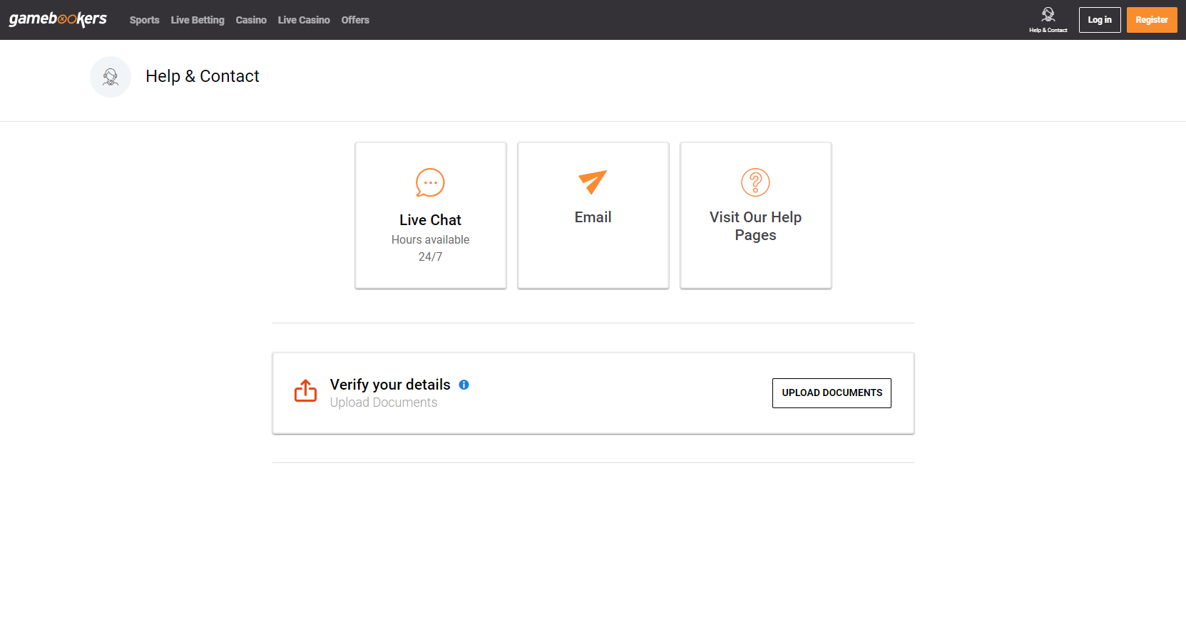1186x634 pixels.
Task: Click the blue info icon next to Verify your details
Action: [464, 385]
